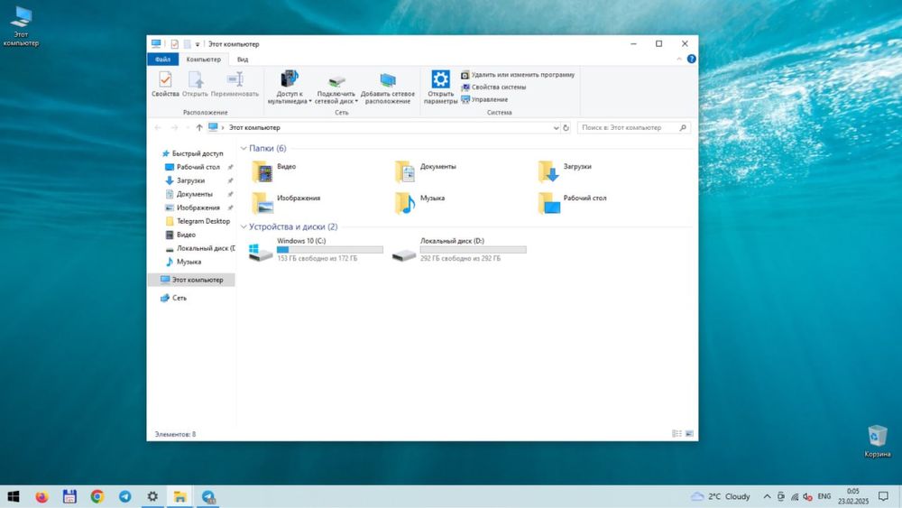Open Telegram Desktop in navigation pane
This screenshot has height=508, width=902.
(198, 221)
